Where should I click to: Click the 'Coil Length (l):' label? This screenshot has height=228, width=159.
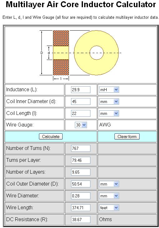tap(22, 113)
